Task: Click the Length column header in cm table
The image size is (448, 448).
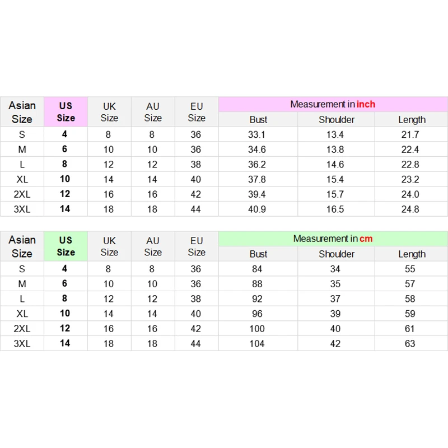Action: pos(412,254)
